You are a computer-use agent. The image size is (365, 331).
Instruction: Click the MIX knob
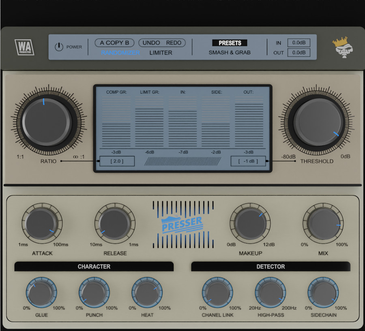(x=323, y=224)
